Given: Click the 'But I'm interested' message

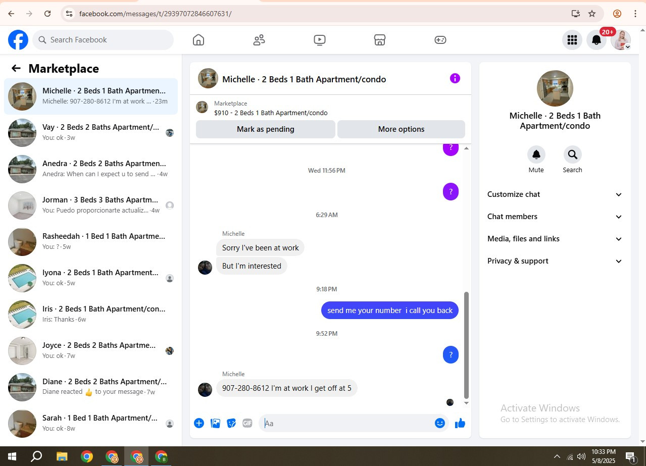Looking at the screenshot, I should [252, 266].
